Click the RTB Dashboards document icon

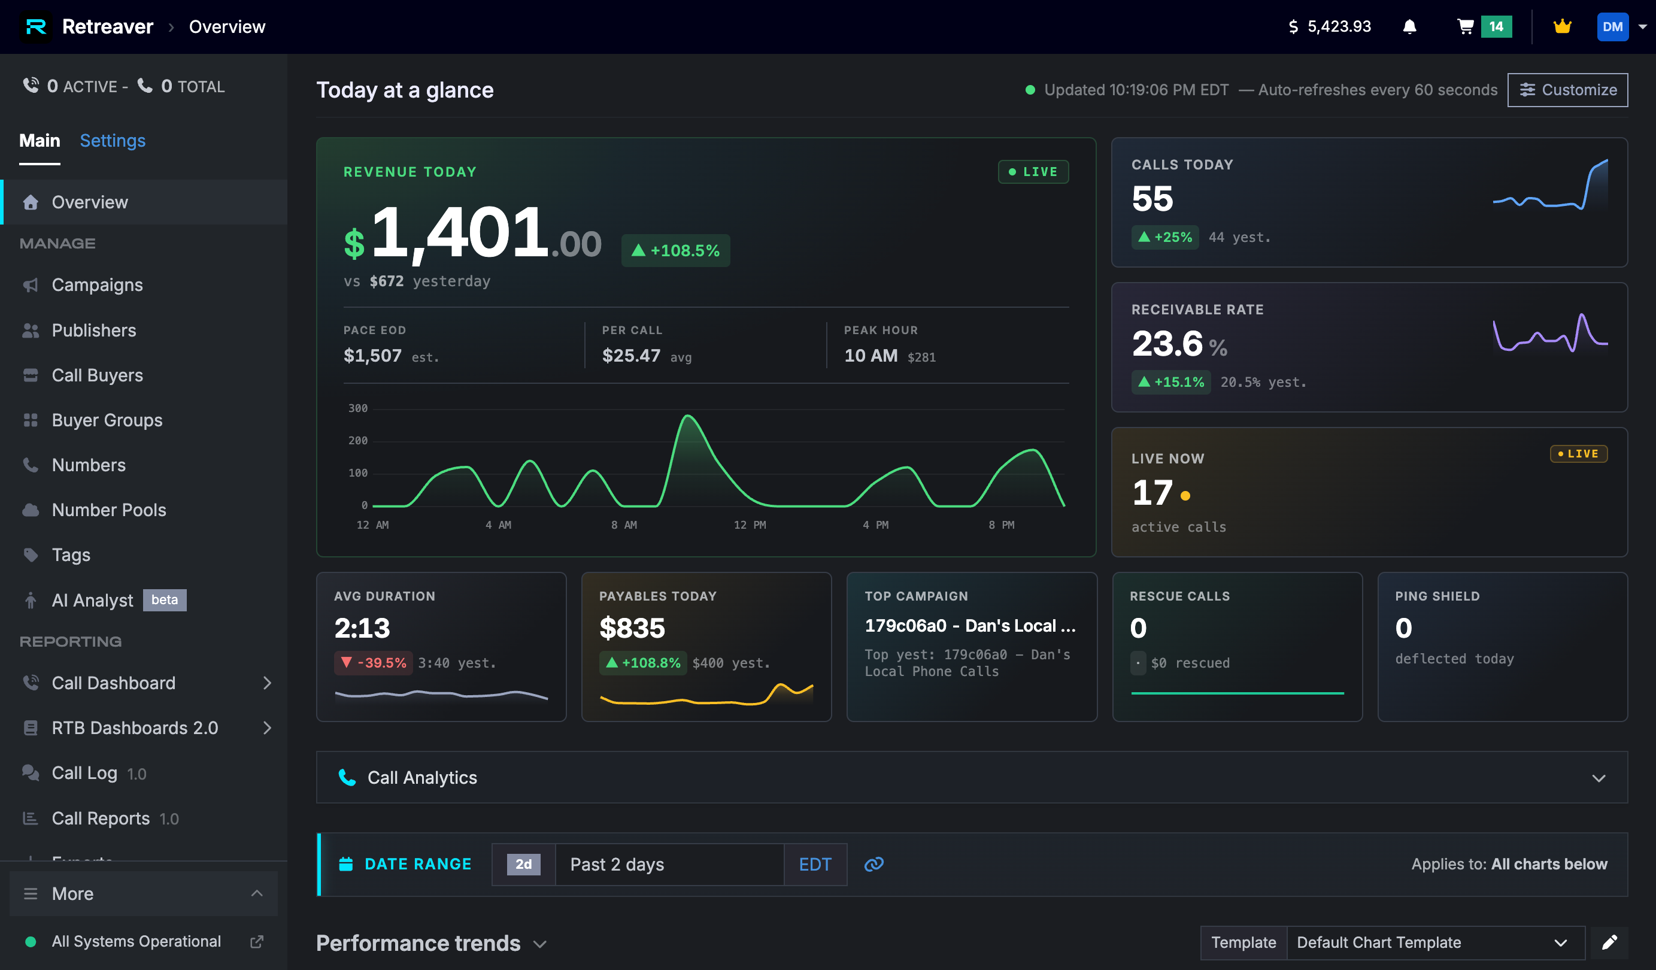click(30, 727)
